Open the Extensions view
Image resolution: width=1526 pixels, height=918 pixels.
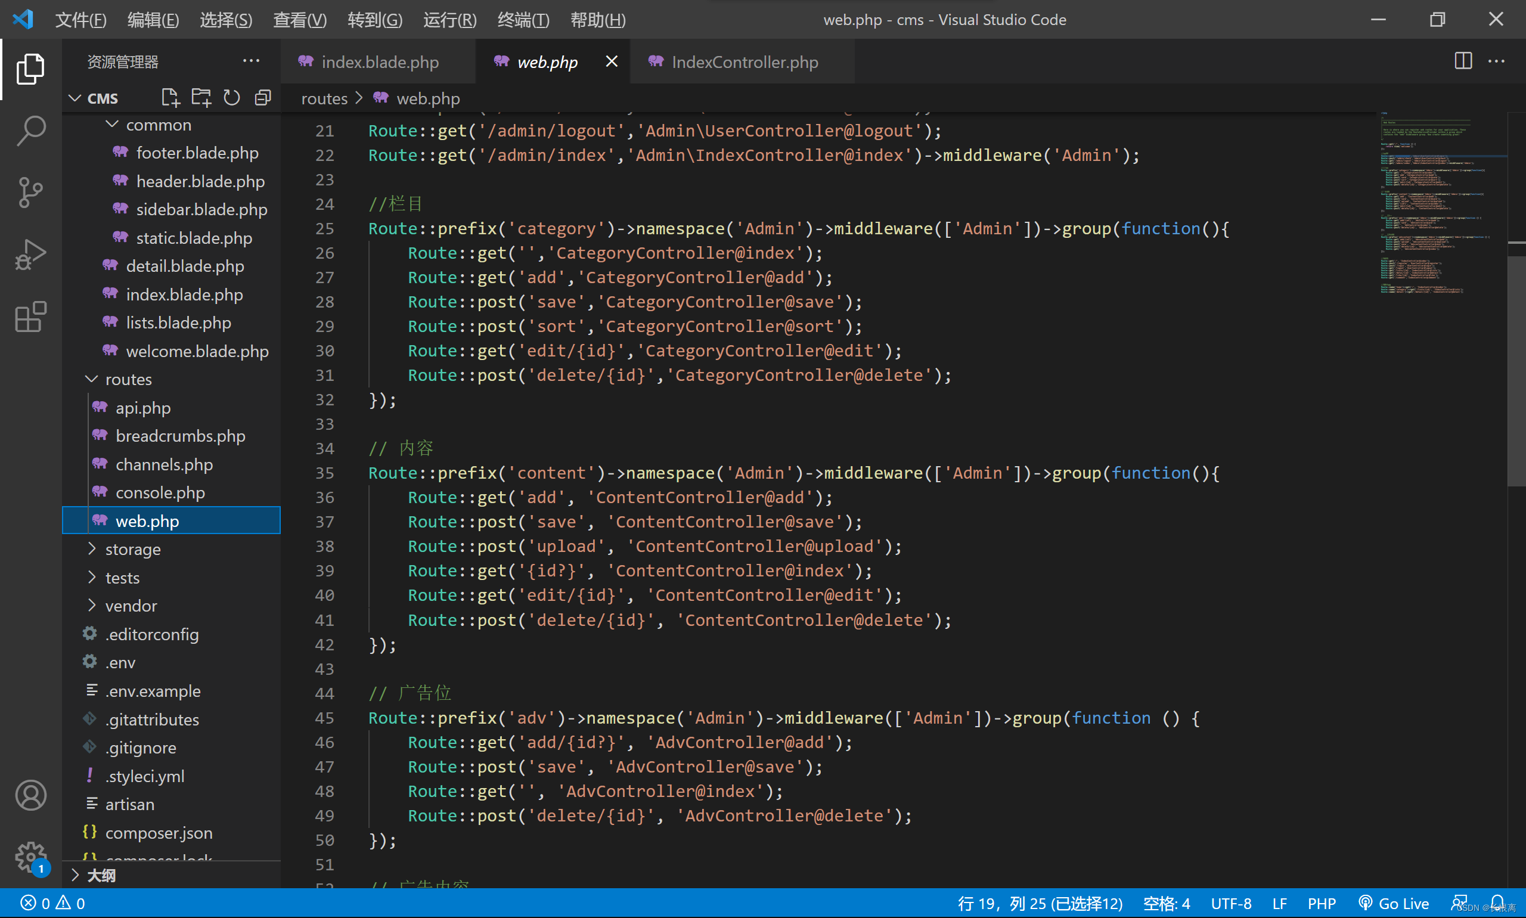tap(30, 317)
